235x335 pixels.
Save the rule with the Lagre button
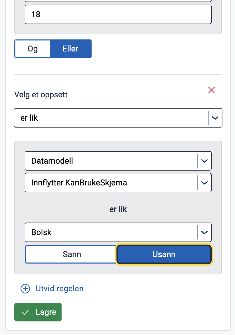point(38,312)
